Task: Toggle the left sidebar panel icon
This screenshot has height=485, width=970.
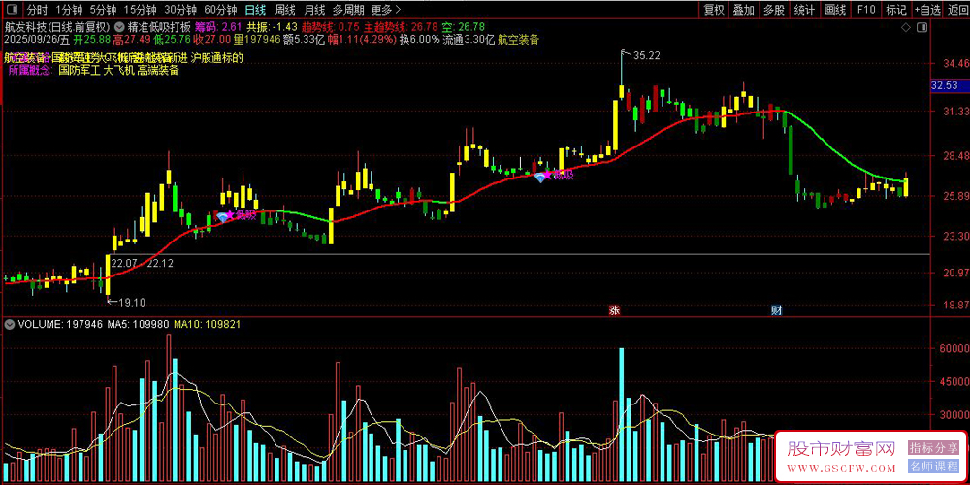Action: point(13,10)
